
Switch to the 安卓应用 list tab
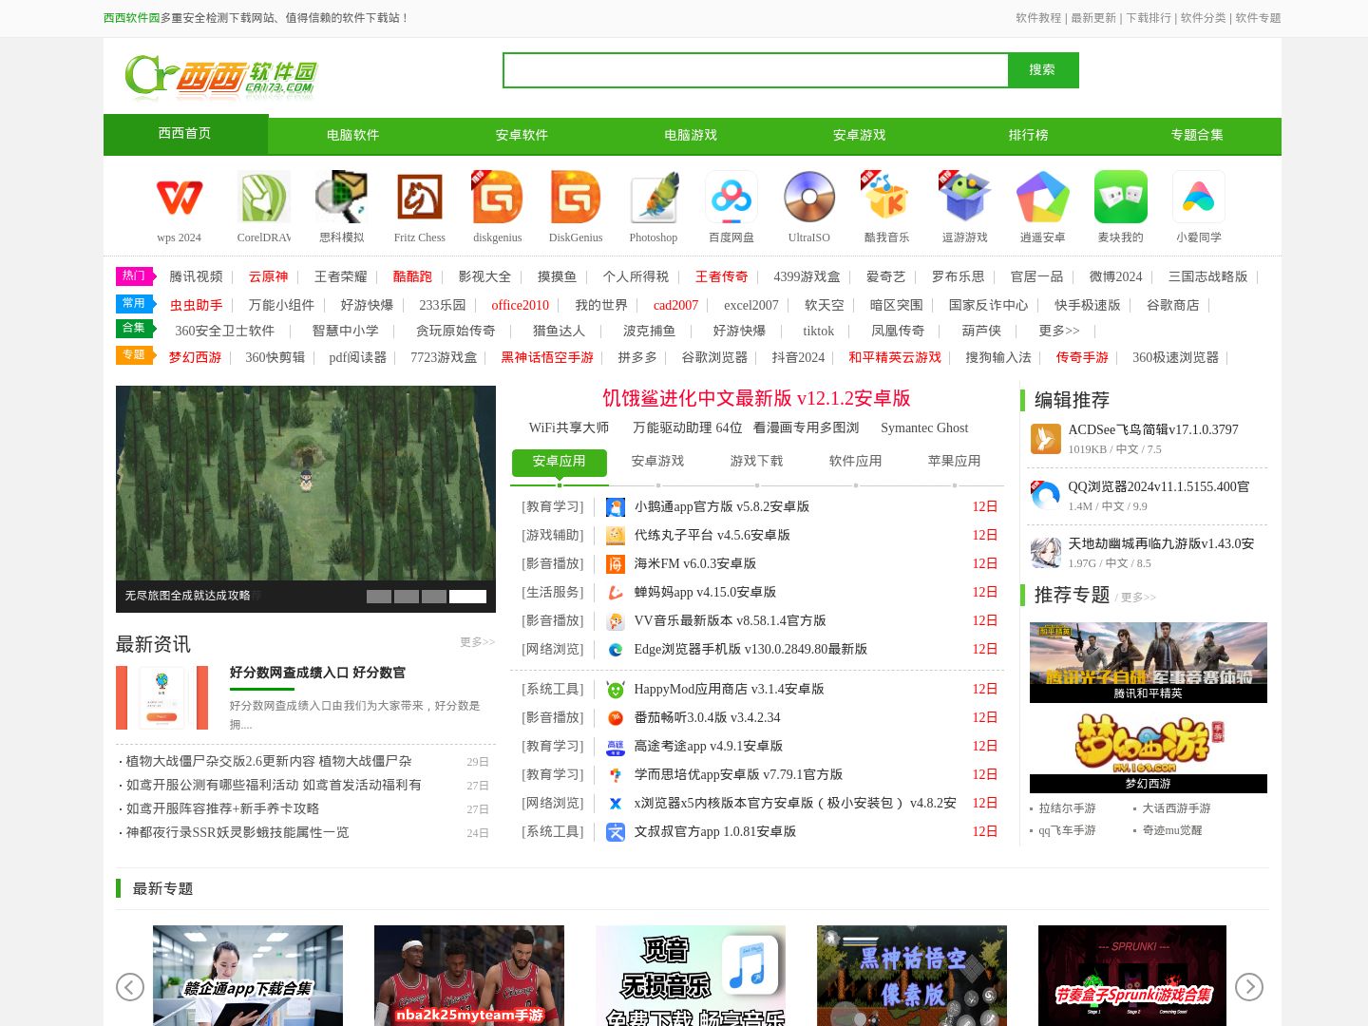tap(559, 462)
